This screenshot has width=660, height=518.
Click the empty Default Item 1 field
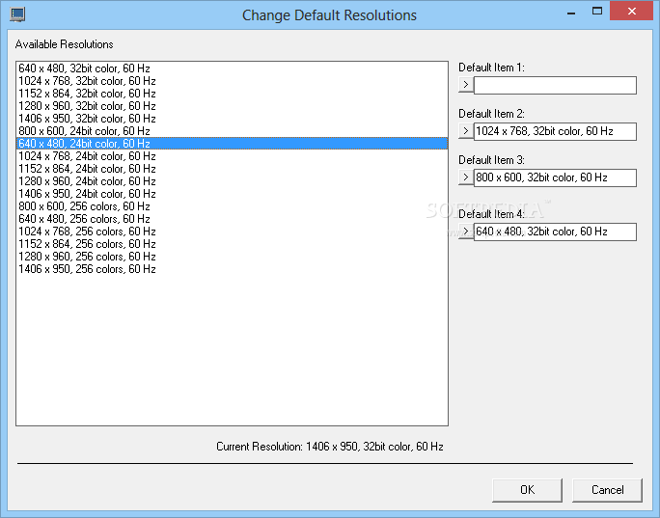(x=555, y=85)
